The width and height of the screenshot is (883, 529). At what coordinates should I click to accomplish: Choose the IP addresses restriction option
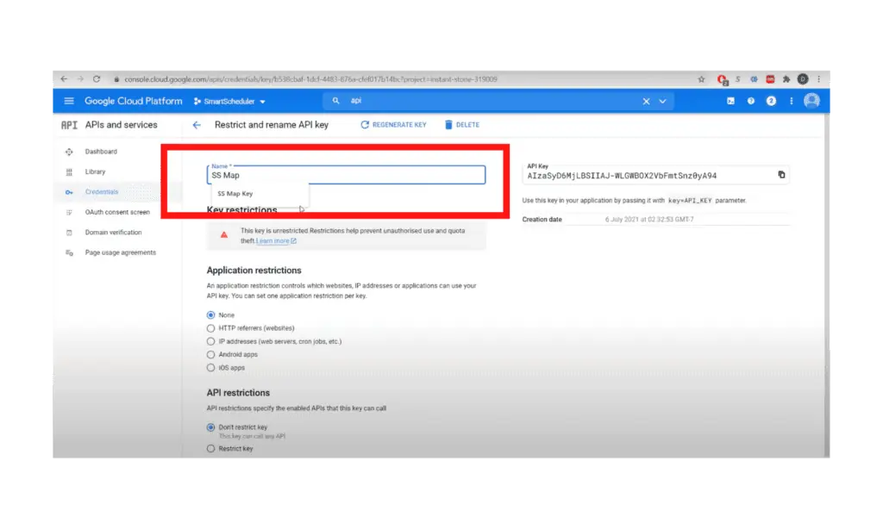pyautogui.click(x=211, y=341)
